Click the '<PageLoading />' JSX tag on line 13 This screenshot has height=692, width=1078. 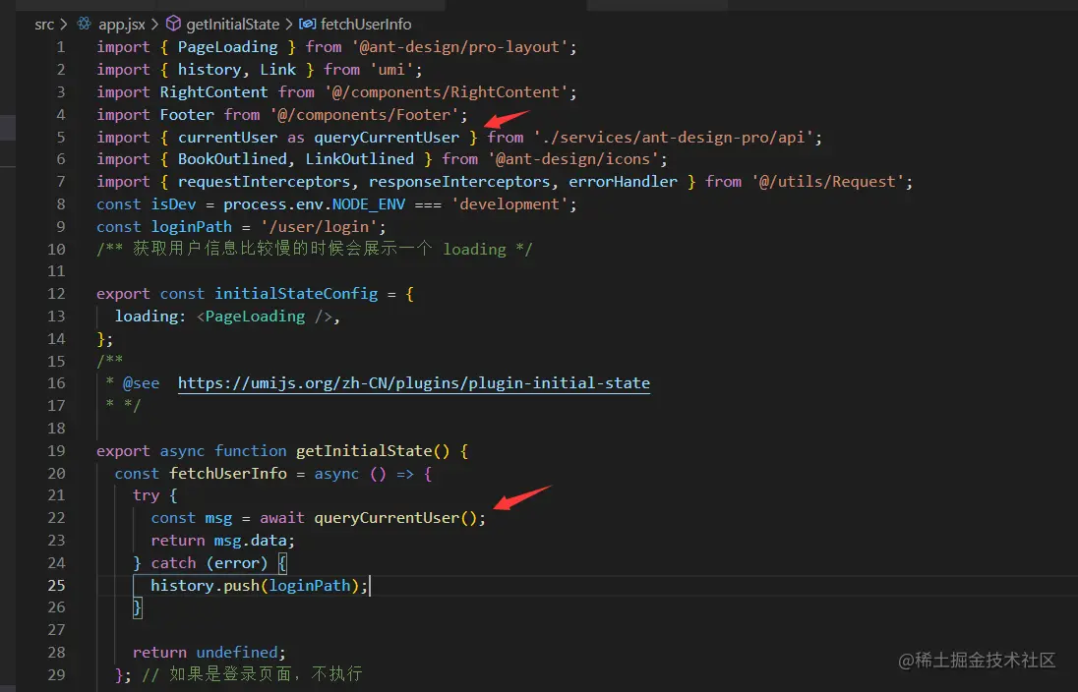click(265, 317)
